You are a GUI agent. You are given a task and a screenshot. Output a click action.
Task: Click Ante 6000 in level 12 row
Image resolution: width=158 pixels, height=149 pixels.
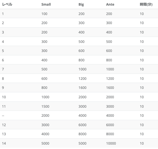click(x=110, y=125)
